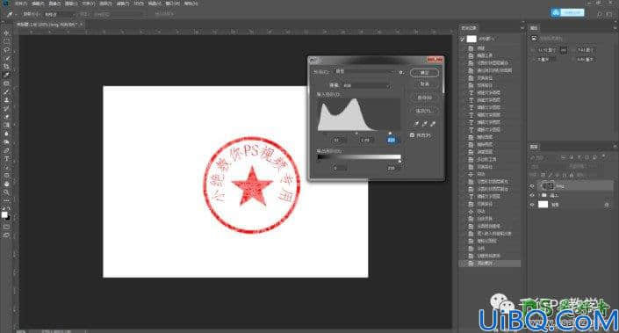Open the Filter menu
Screen dimensions: 619x333
[122, 4]
